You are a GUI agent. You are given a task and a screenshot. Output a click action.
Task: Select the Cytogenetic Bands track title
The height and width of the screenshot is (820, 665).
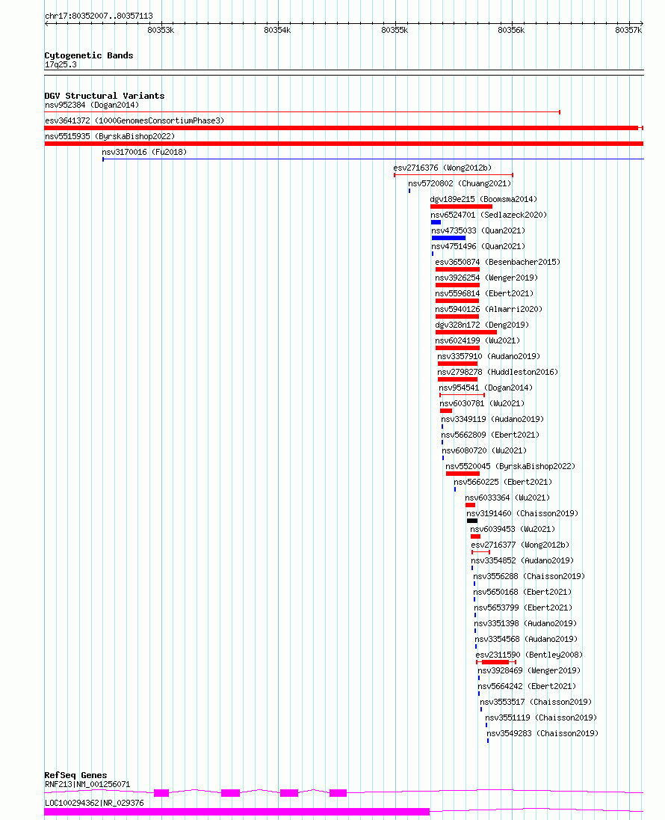point(89,55)
